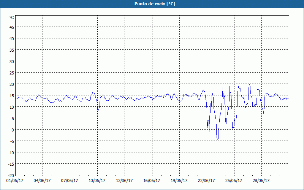This screenshot has width=304, height=190.
Task: Click the highest dew point peak near 20
Action: coord(250,84)
